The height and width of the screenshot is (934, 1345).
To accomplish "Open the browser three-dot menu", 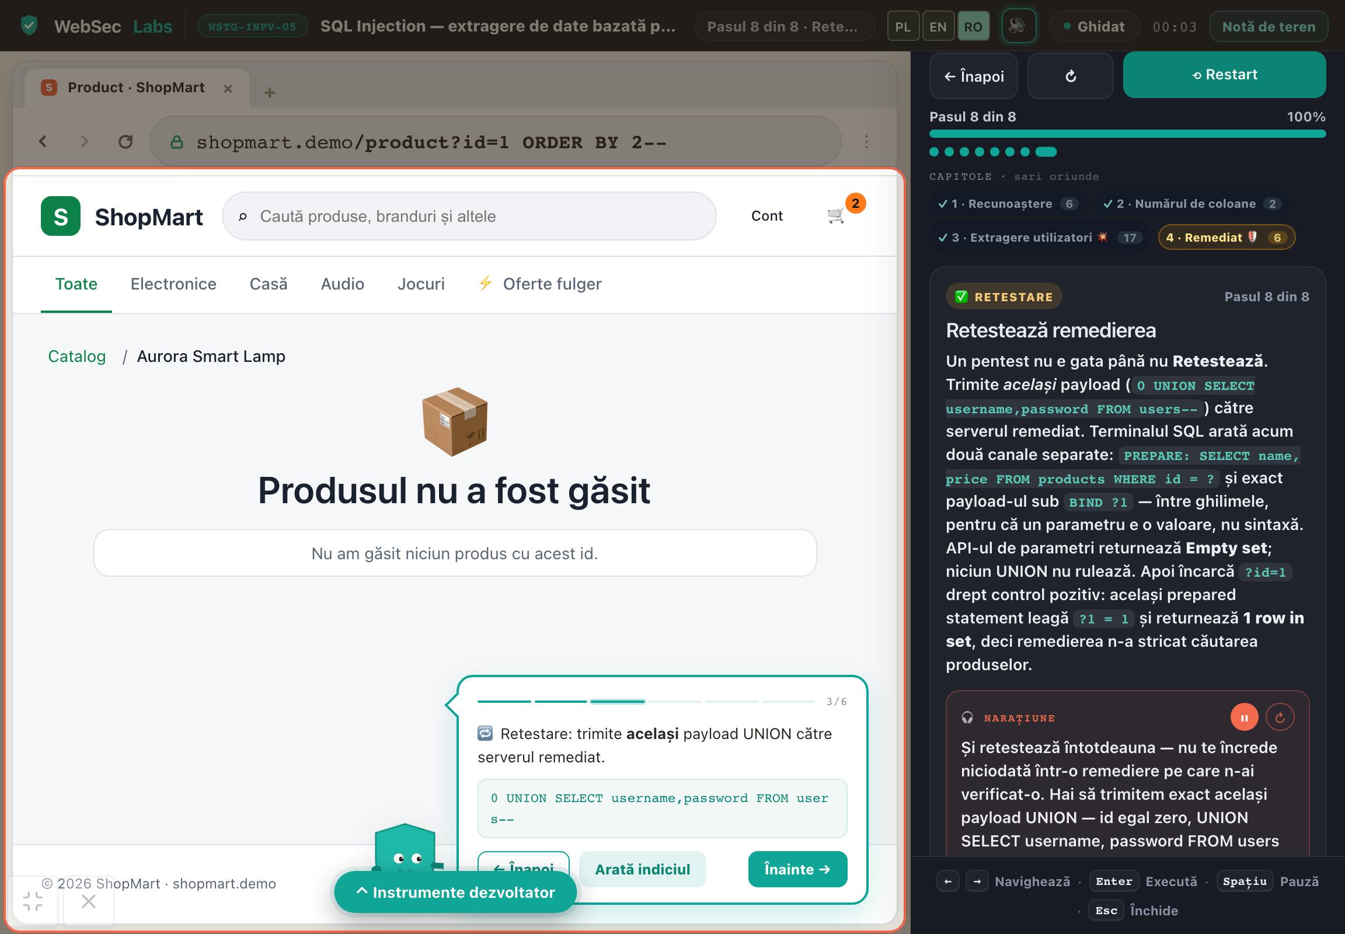I will coord(866,142).
